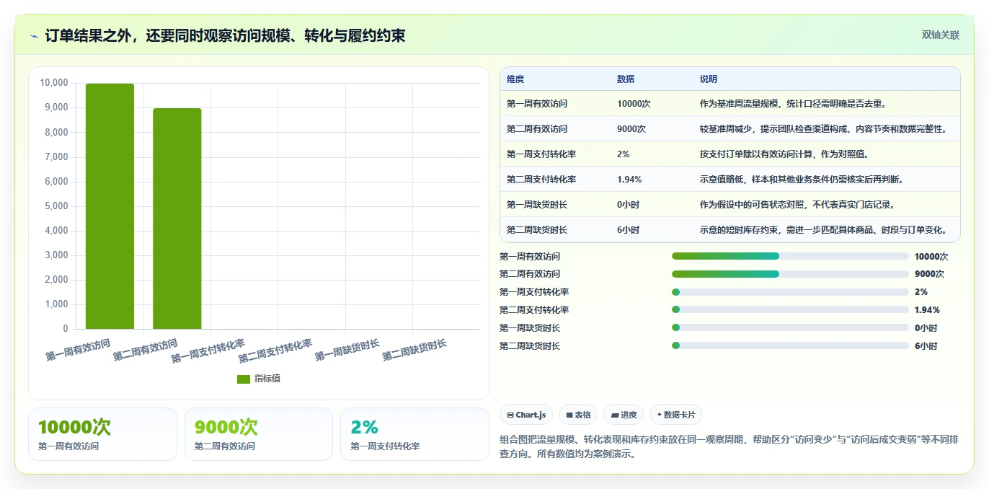989x489 pixels.
Task: Click progress bar ending at 6小时
Action: [x=790, y=346]
